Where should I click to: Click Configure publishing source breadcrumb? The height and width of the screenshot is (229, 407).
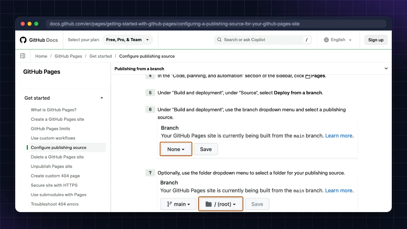point(147,56)
